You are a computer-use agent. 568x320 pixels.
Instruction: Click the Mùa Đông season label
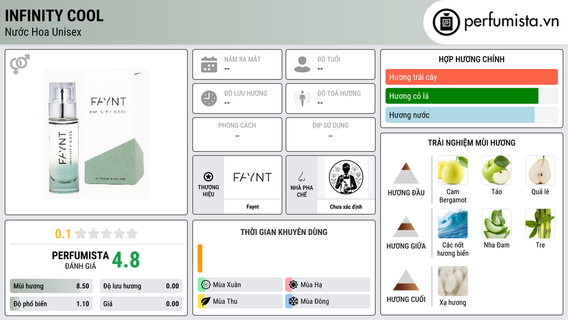click(315, 301)
